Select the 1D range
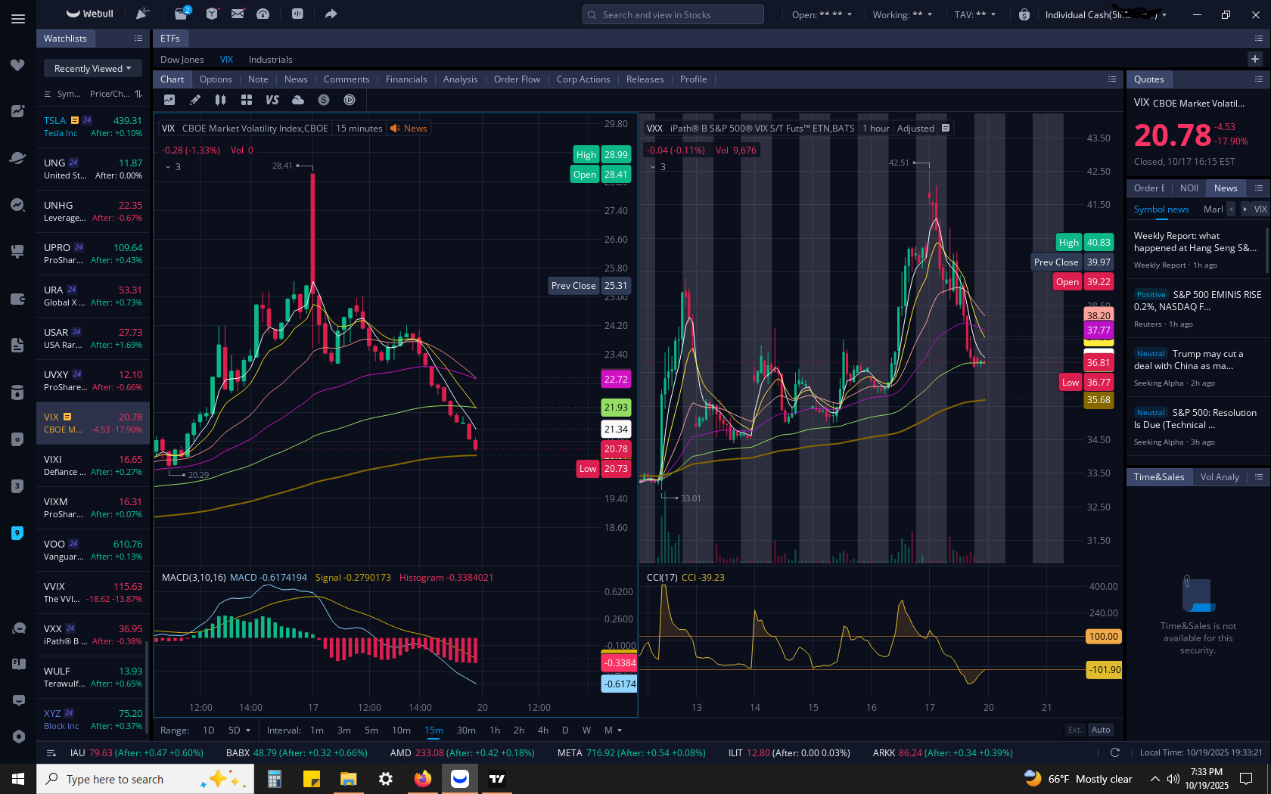This screenshot has height=794, width=1271. click(x=209, y=730)
